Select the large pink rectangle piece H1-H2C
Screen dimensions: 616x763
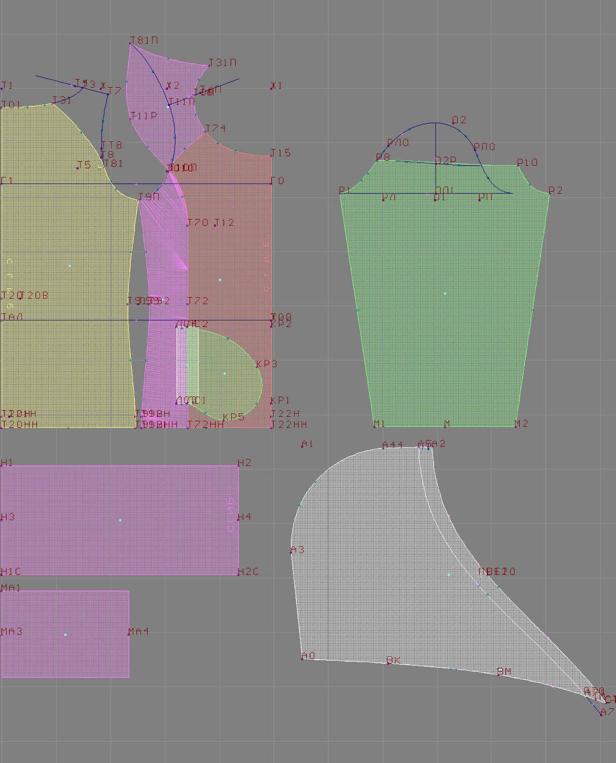120,520
